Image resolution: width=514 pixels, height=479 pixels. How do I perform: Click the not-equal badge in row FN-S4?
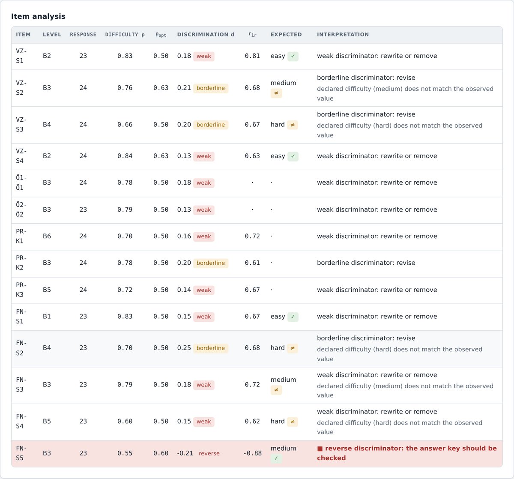click(293, 422)
